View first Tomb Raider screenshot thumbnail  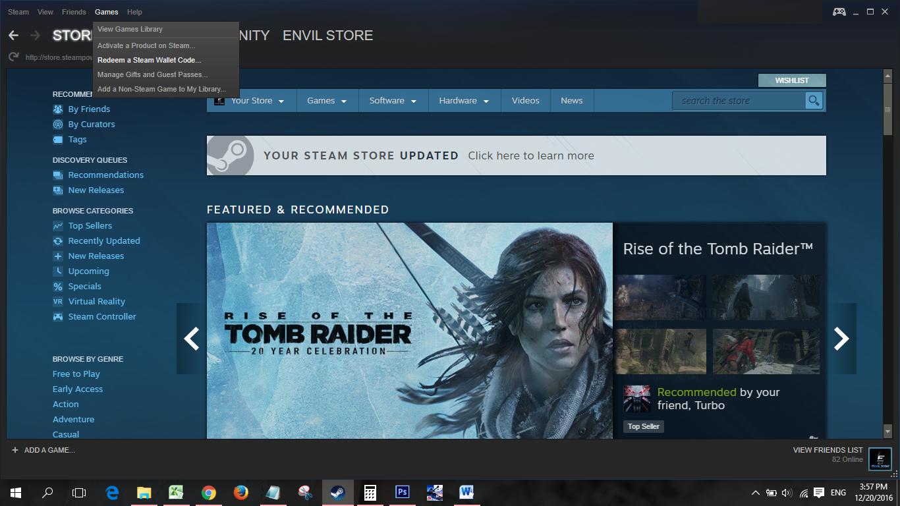(x=661, y=297)
